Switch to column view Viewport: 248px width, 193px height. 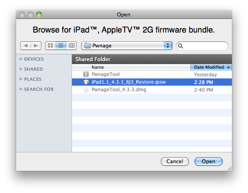[x=72, y=46]
